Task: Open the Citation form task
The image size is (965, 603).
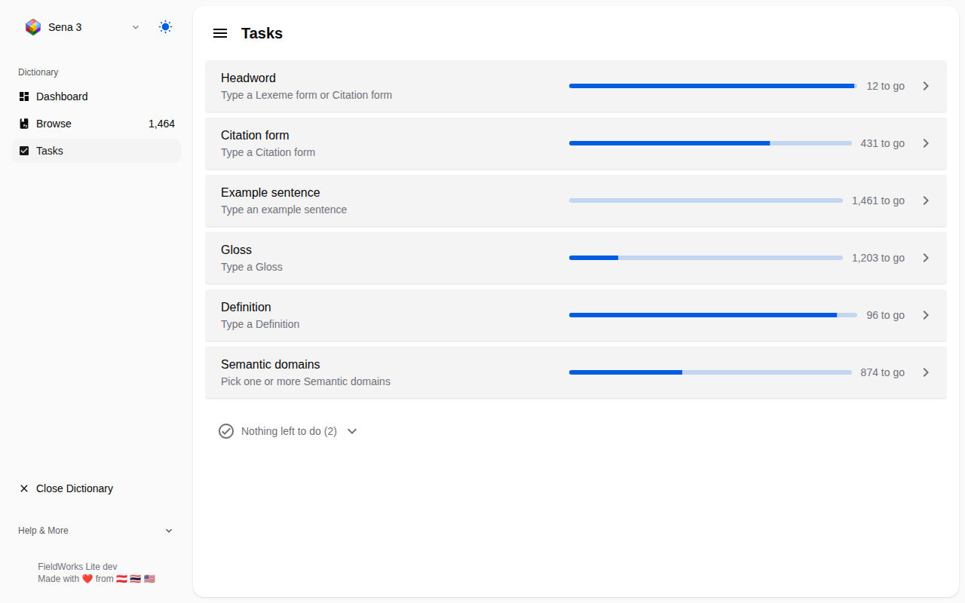Action: 576,143
